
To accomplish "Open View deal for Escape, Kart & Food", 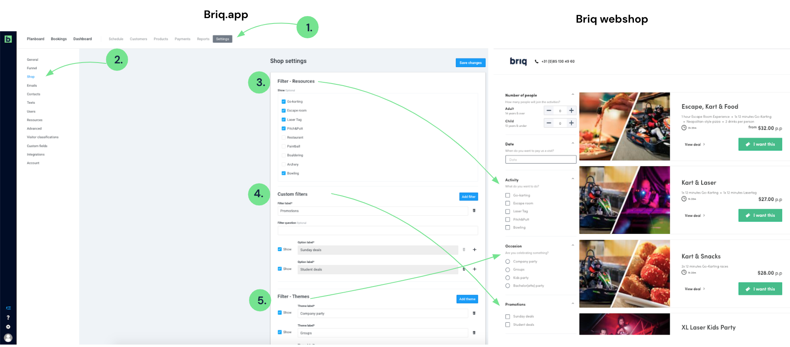I will [x=694, y=144].
